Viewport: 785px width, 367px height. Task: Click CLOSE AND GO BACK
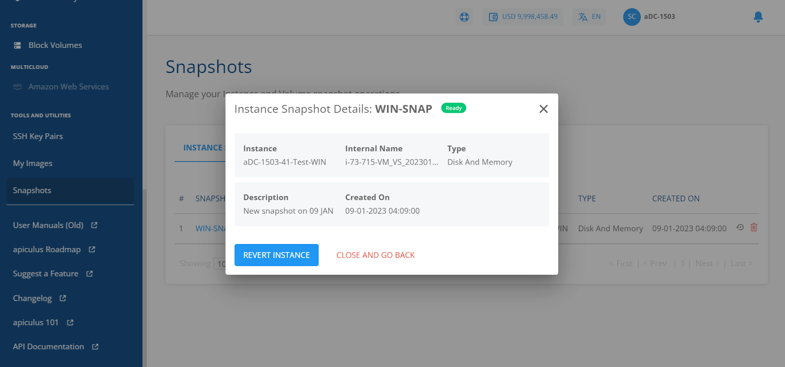click(375, 255)
